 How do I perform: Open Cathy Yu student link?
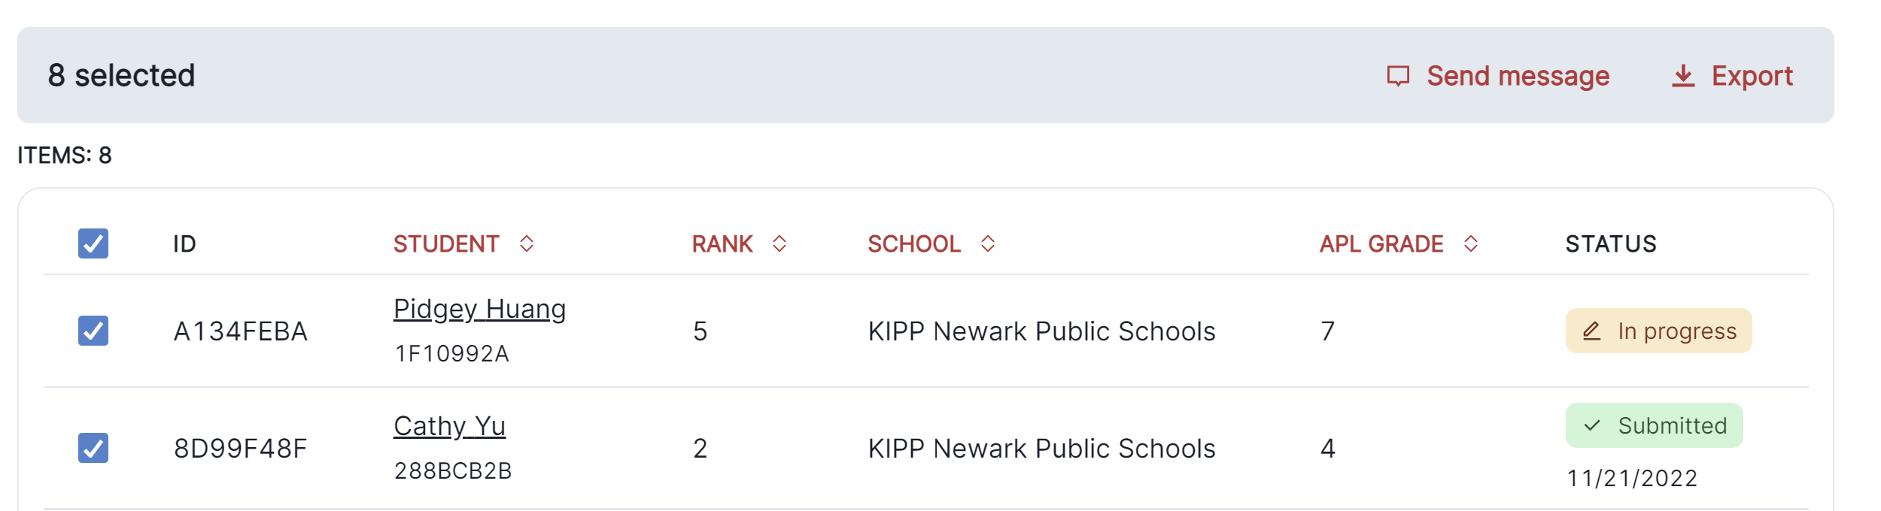click(449, 426)
